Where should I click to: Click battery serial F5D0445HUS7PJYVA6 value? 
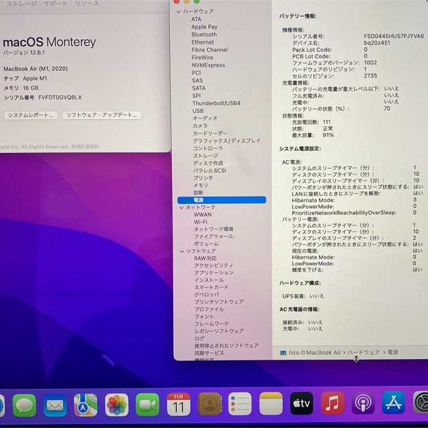394,36
